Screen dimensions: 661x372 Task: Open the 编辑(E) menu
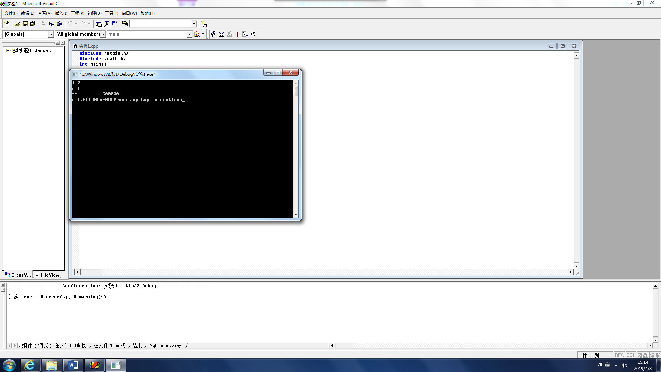[28, 13]
